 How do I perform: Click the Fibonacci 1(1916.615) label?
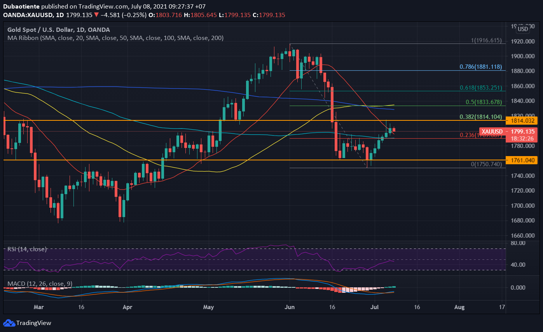point(486,40)
